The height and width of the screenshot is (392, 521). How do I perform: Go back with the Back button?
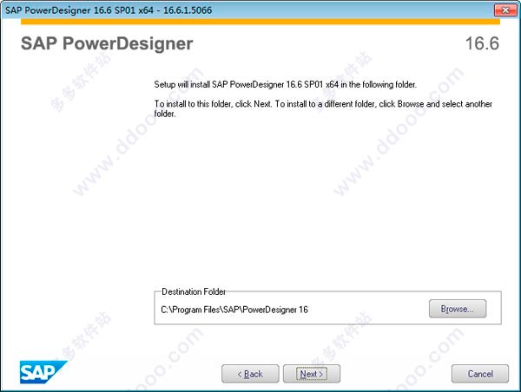click(x=250, y=374)
